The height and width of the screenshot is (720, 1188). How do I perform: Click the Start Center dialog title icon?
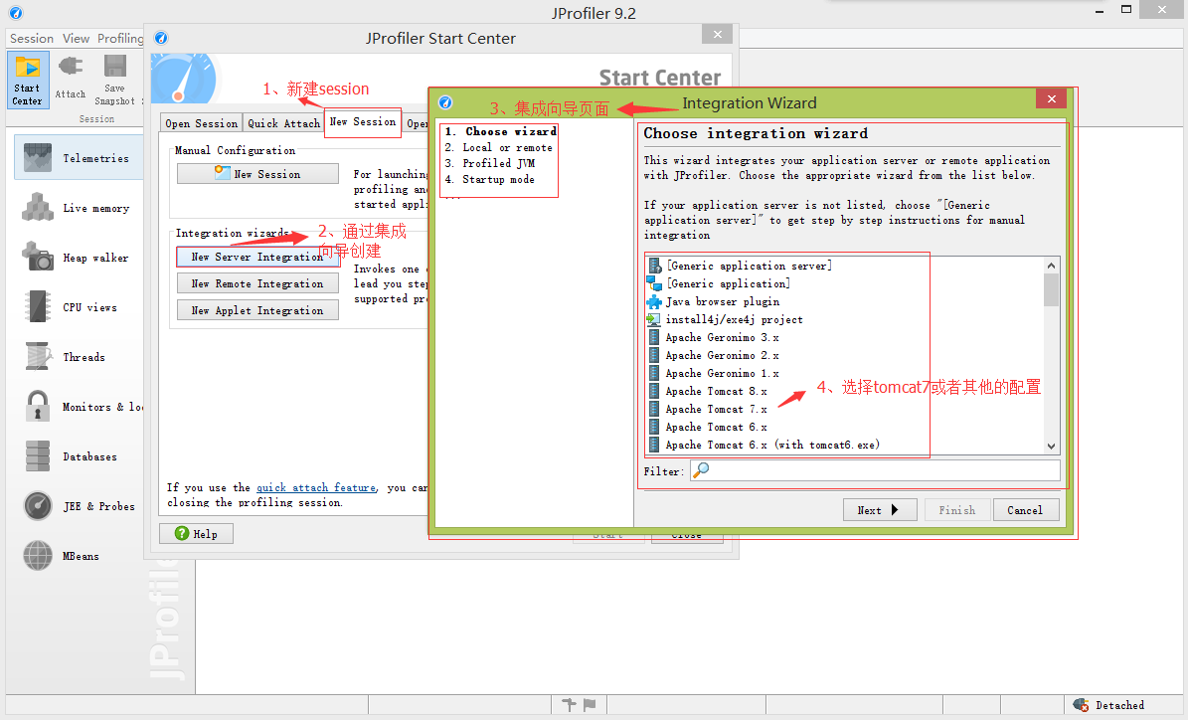pos(161,38)
